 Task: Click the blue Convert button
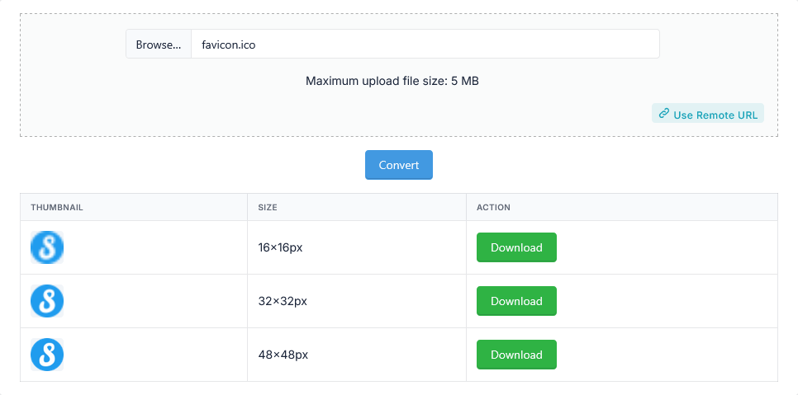398,165
